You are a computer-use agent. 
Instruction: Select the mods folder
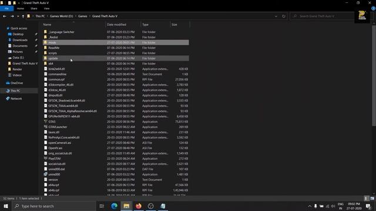[116, 42]
